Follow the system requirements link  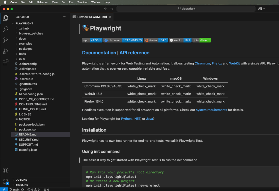(x=211, y=110)
